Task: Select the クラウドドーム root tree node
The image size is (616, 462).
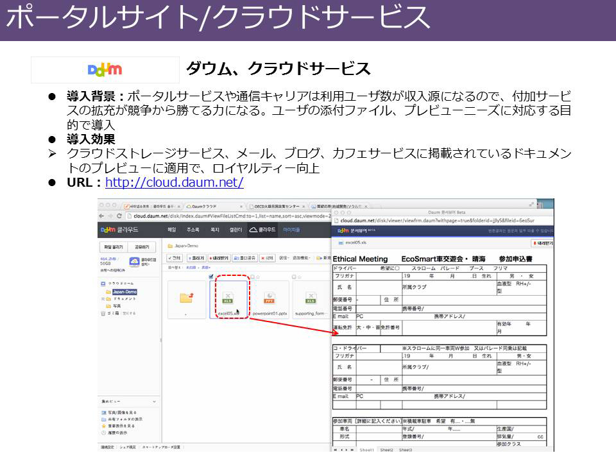Action: click(x=118, y=284)
